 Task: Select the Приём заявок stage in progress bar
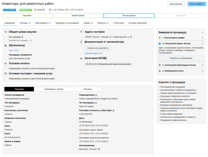78,16
